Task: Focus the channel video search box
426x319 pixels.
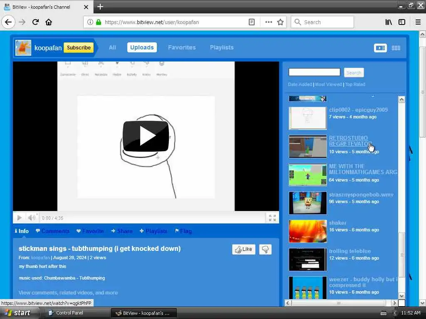Action: (x=314, y=72)
